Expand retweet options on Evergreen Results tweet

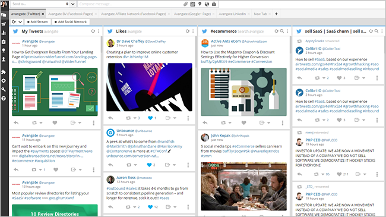click(x=41, y=122)
